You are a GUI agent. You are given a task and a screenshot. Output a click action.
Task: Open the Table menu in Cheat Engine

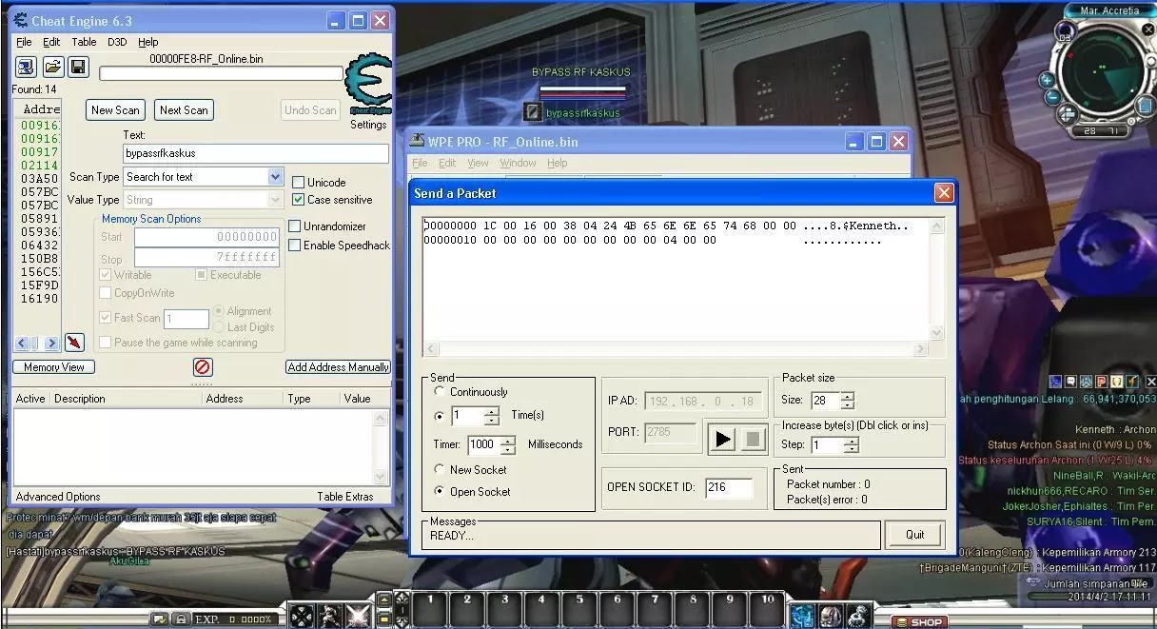pyautogui.click(x=84, y=42)
